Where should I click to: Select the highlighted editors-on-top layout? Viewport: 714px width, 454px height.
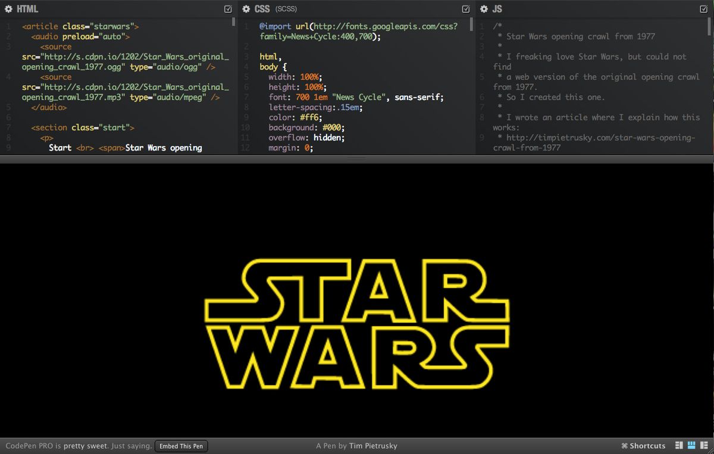(x=691, y=445)
